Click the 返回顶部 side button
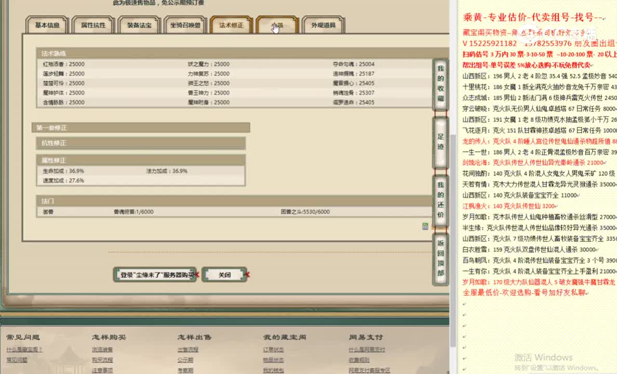Viewport: 617px width, 374px height. click(441, 258)
